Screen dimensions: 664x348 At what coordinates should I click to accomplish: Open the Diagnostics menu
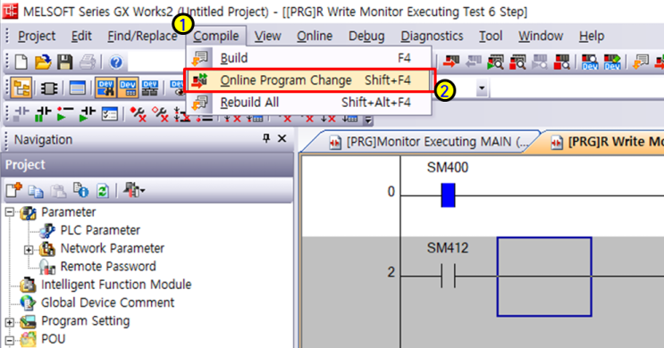[x=432, y=36]
